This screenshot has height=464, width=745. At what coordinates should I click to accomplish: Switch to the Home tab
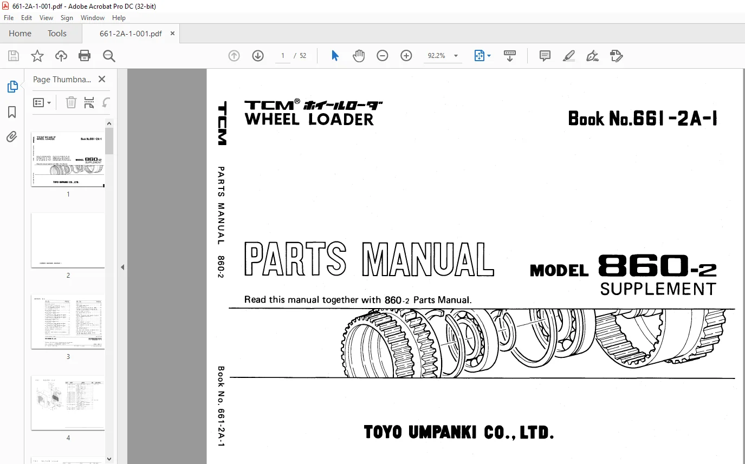(20, 34)
